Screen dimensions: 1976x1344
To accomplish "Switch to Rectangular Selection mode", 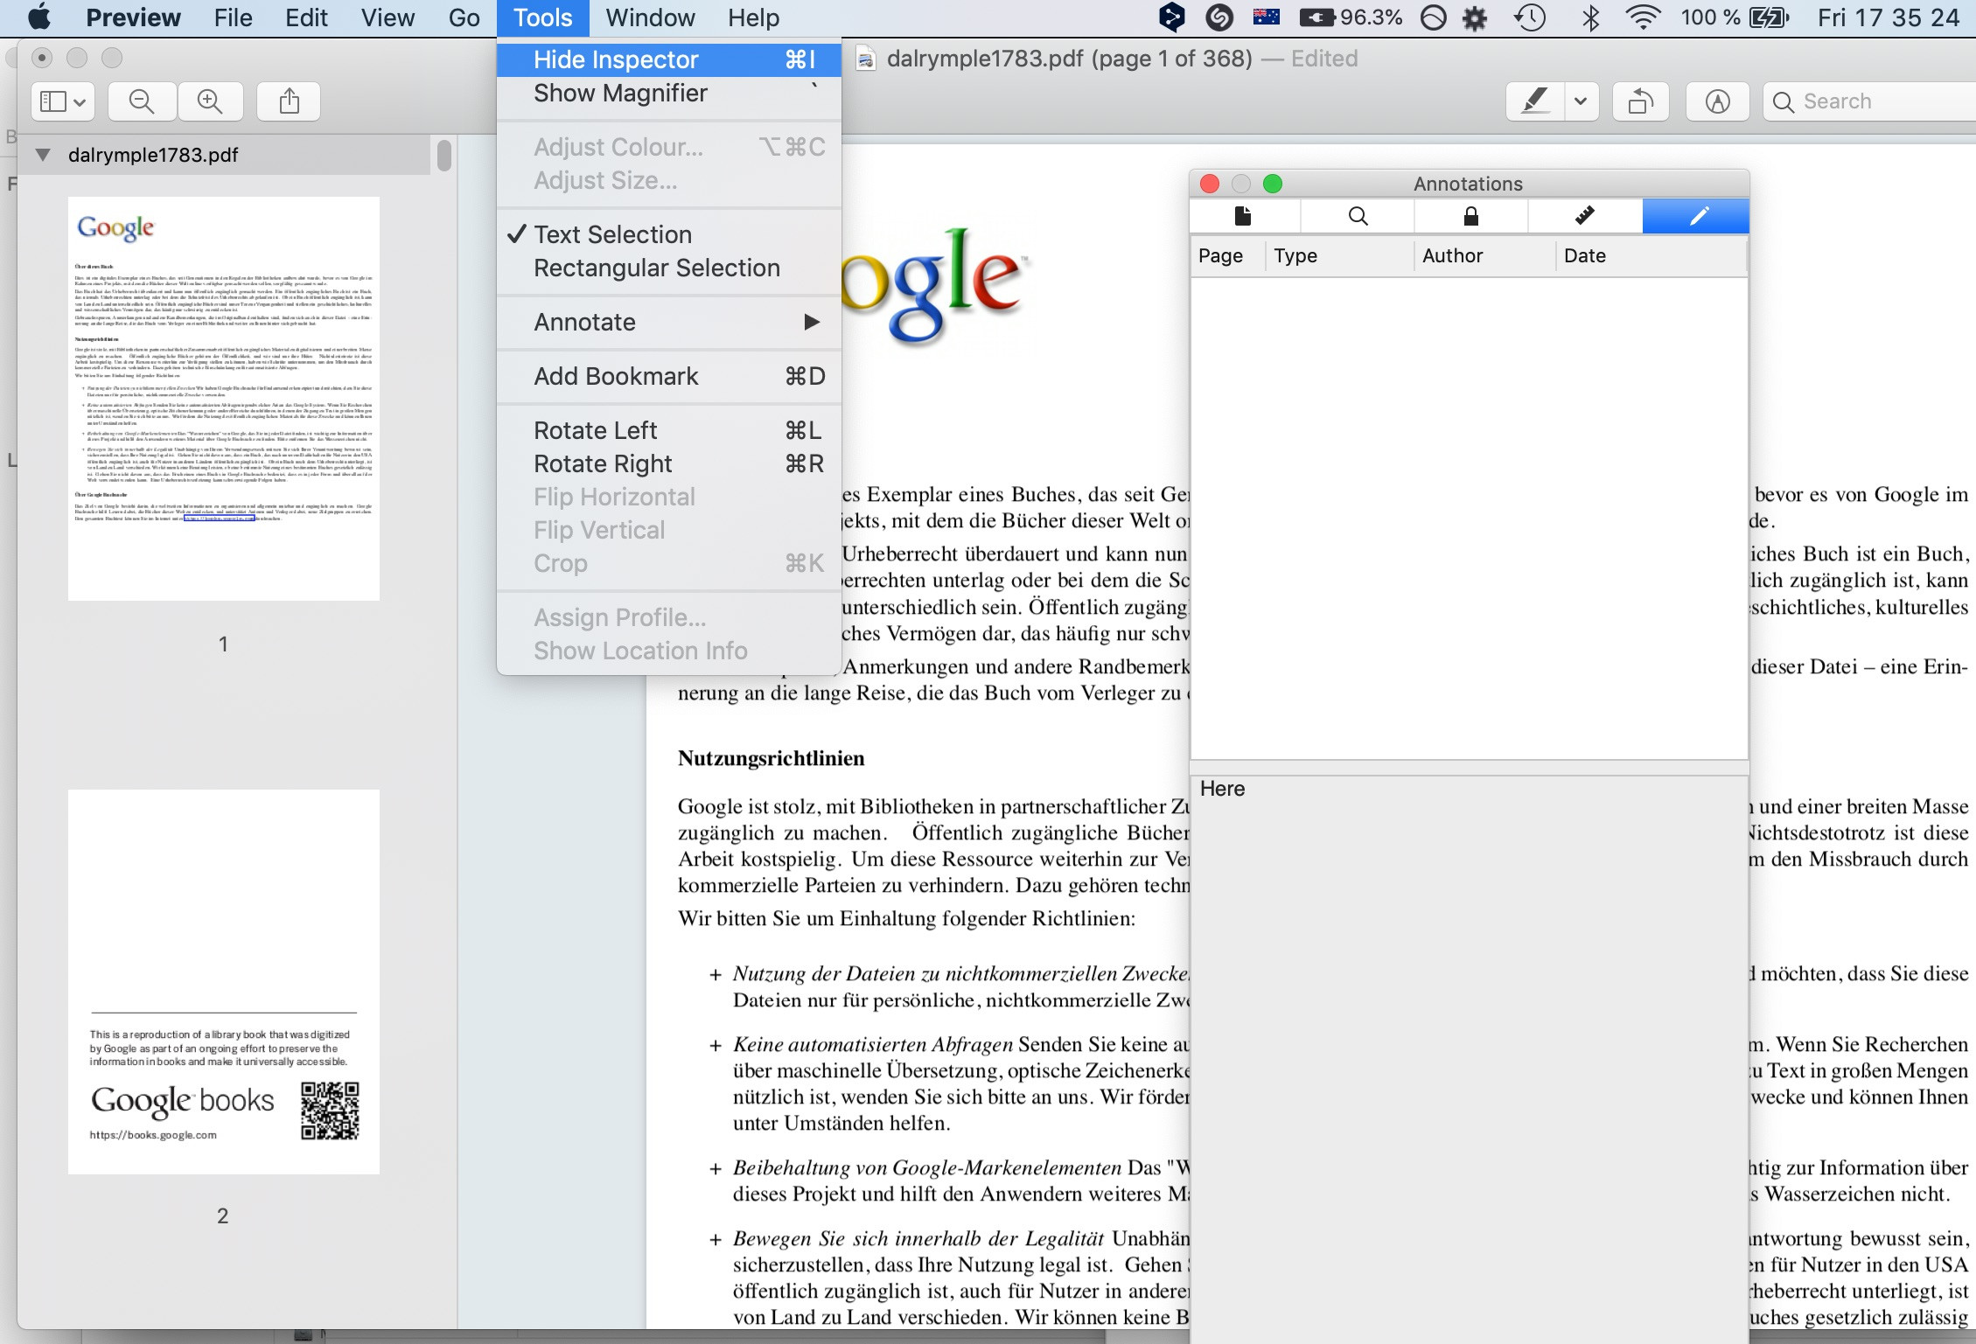I will click(x=656, y=268).
